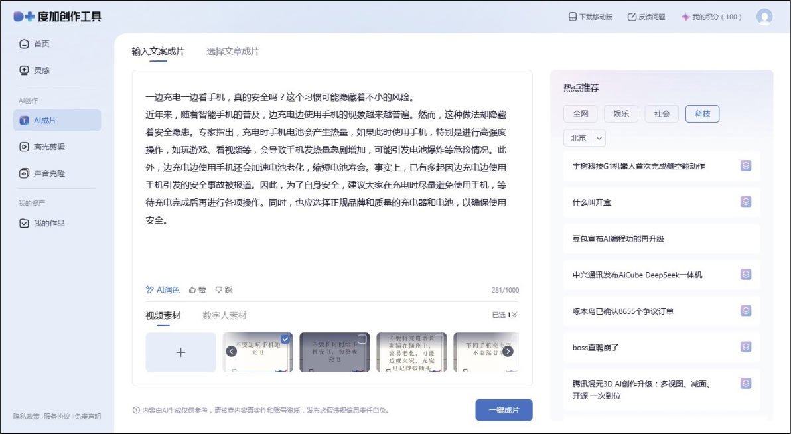The width and height of the screenshot is (791, 434).
Task: Switch to the 数字人素材 tab
Action: (x=224, y=315)
